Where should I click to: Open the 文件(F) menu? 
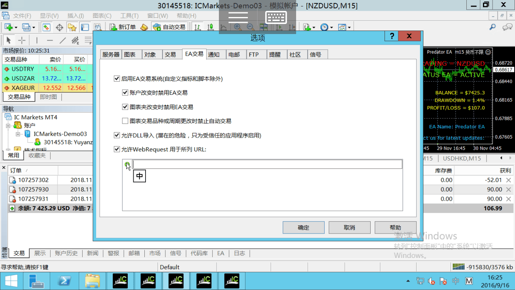point(22,16)
